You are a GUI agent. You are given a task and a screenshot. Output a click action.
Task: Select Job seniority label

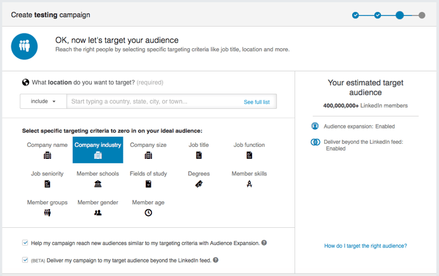click(47, 173)
